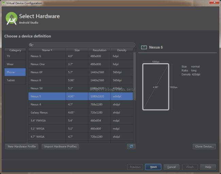Focus the device search input field
This screenshot has width=221, height=174.
pyautogui.click(x=82, y=45)
